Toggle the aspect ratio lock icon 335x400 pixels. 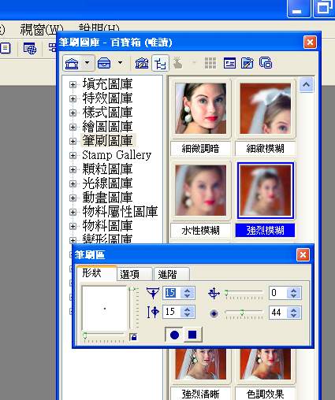pyautogui.click(x=133, y=337)
